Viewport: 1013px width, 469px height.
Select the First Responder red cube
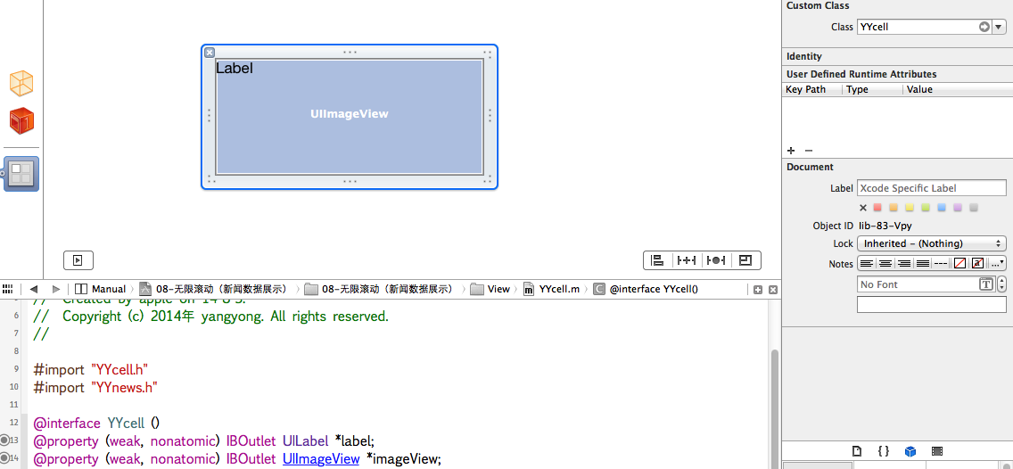(x=21, y=120)
